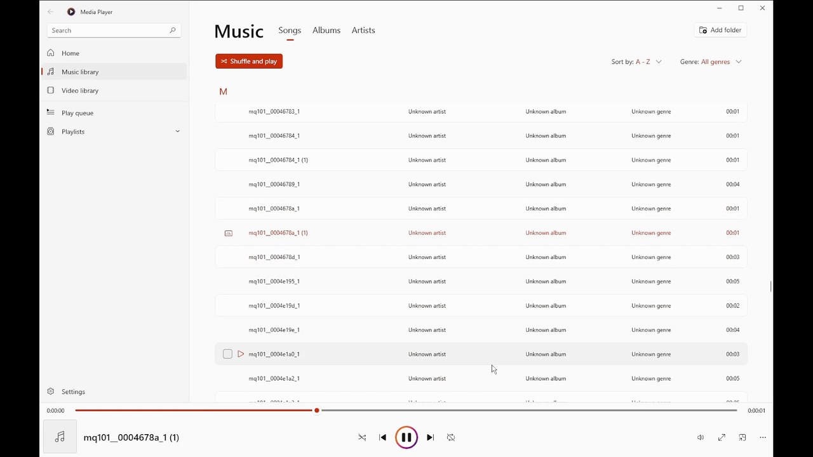Click Unknown album for mq101__0004e195_1
The width and height of the screenshot is (813, 457).
coord(546,281)
